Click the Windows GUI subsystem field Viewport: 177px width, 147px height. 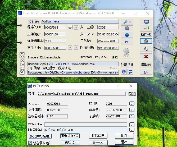(108, 41)
